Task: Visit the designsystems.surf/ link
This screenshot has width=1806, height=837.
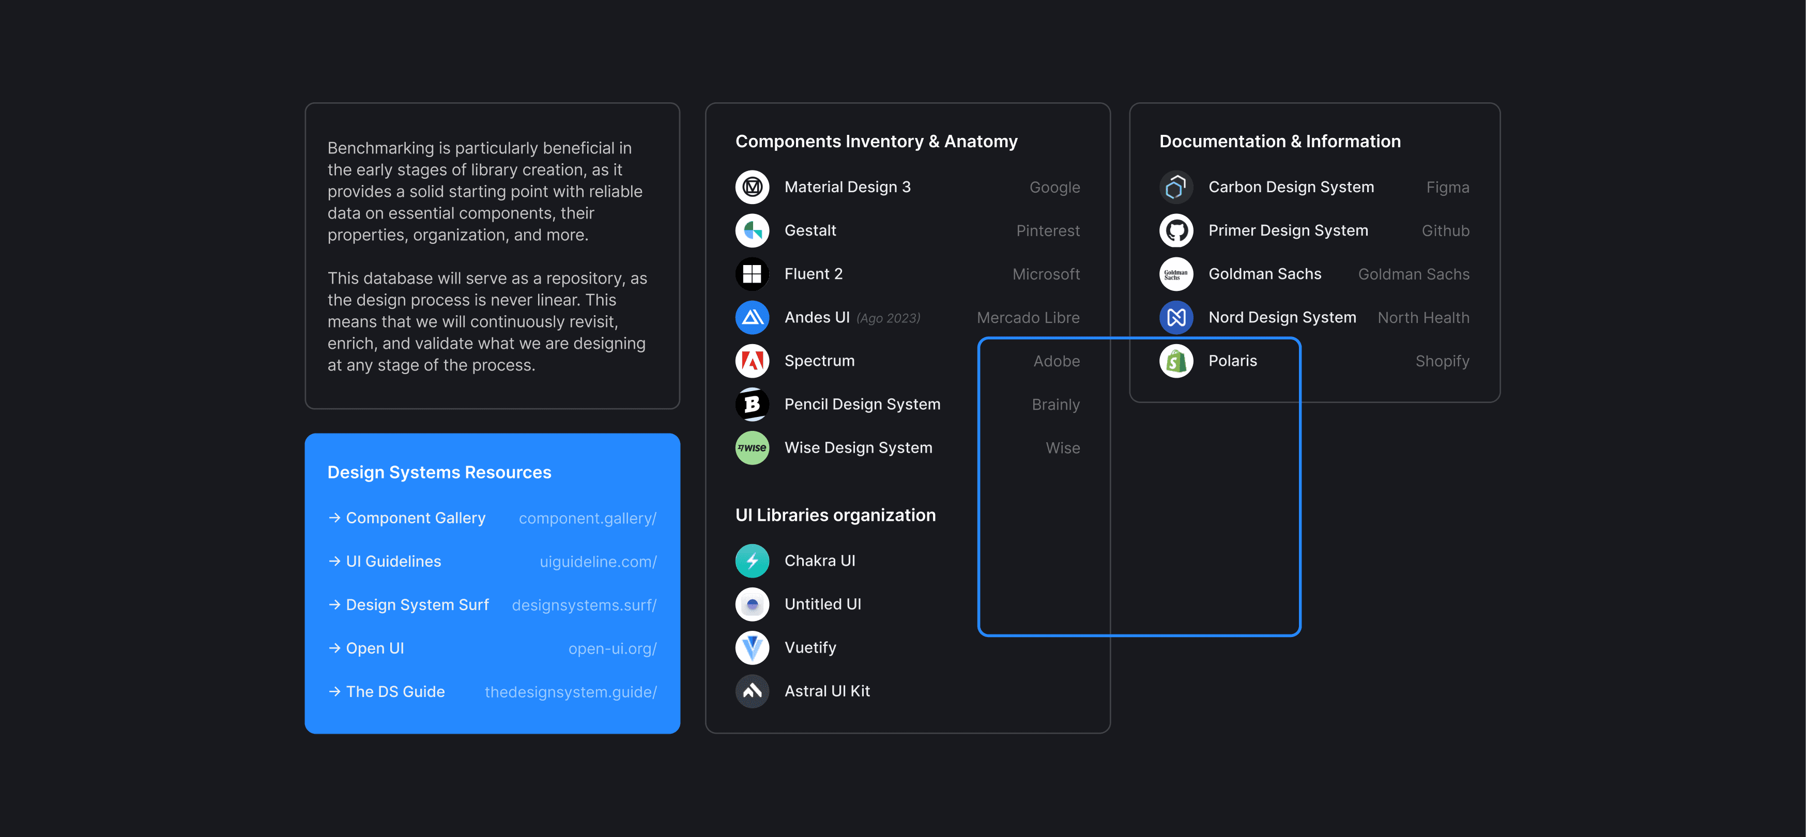Action: (583, 605)
